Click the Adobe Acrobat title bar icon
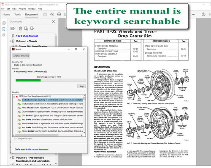This screenshot has width=211, height=168. (x=3, y=5)
